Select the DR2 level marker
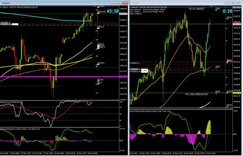 tap(218, 67)
